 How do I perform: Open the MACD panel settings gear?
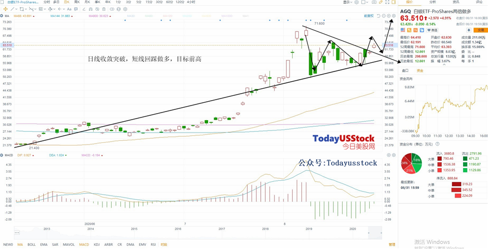(394, 155)
